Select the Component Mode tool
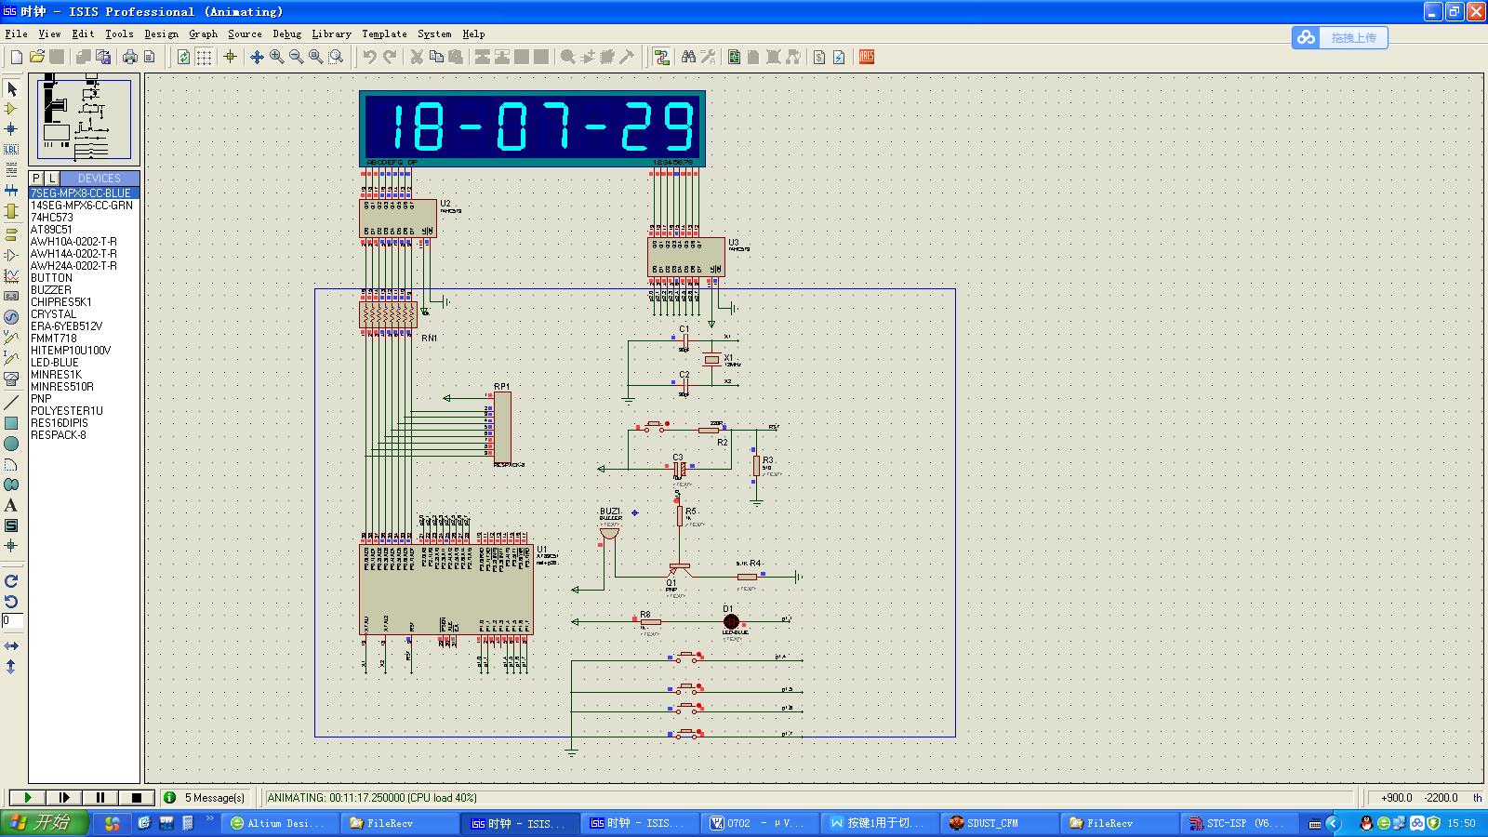 [11, 109]
